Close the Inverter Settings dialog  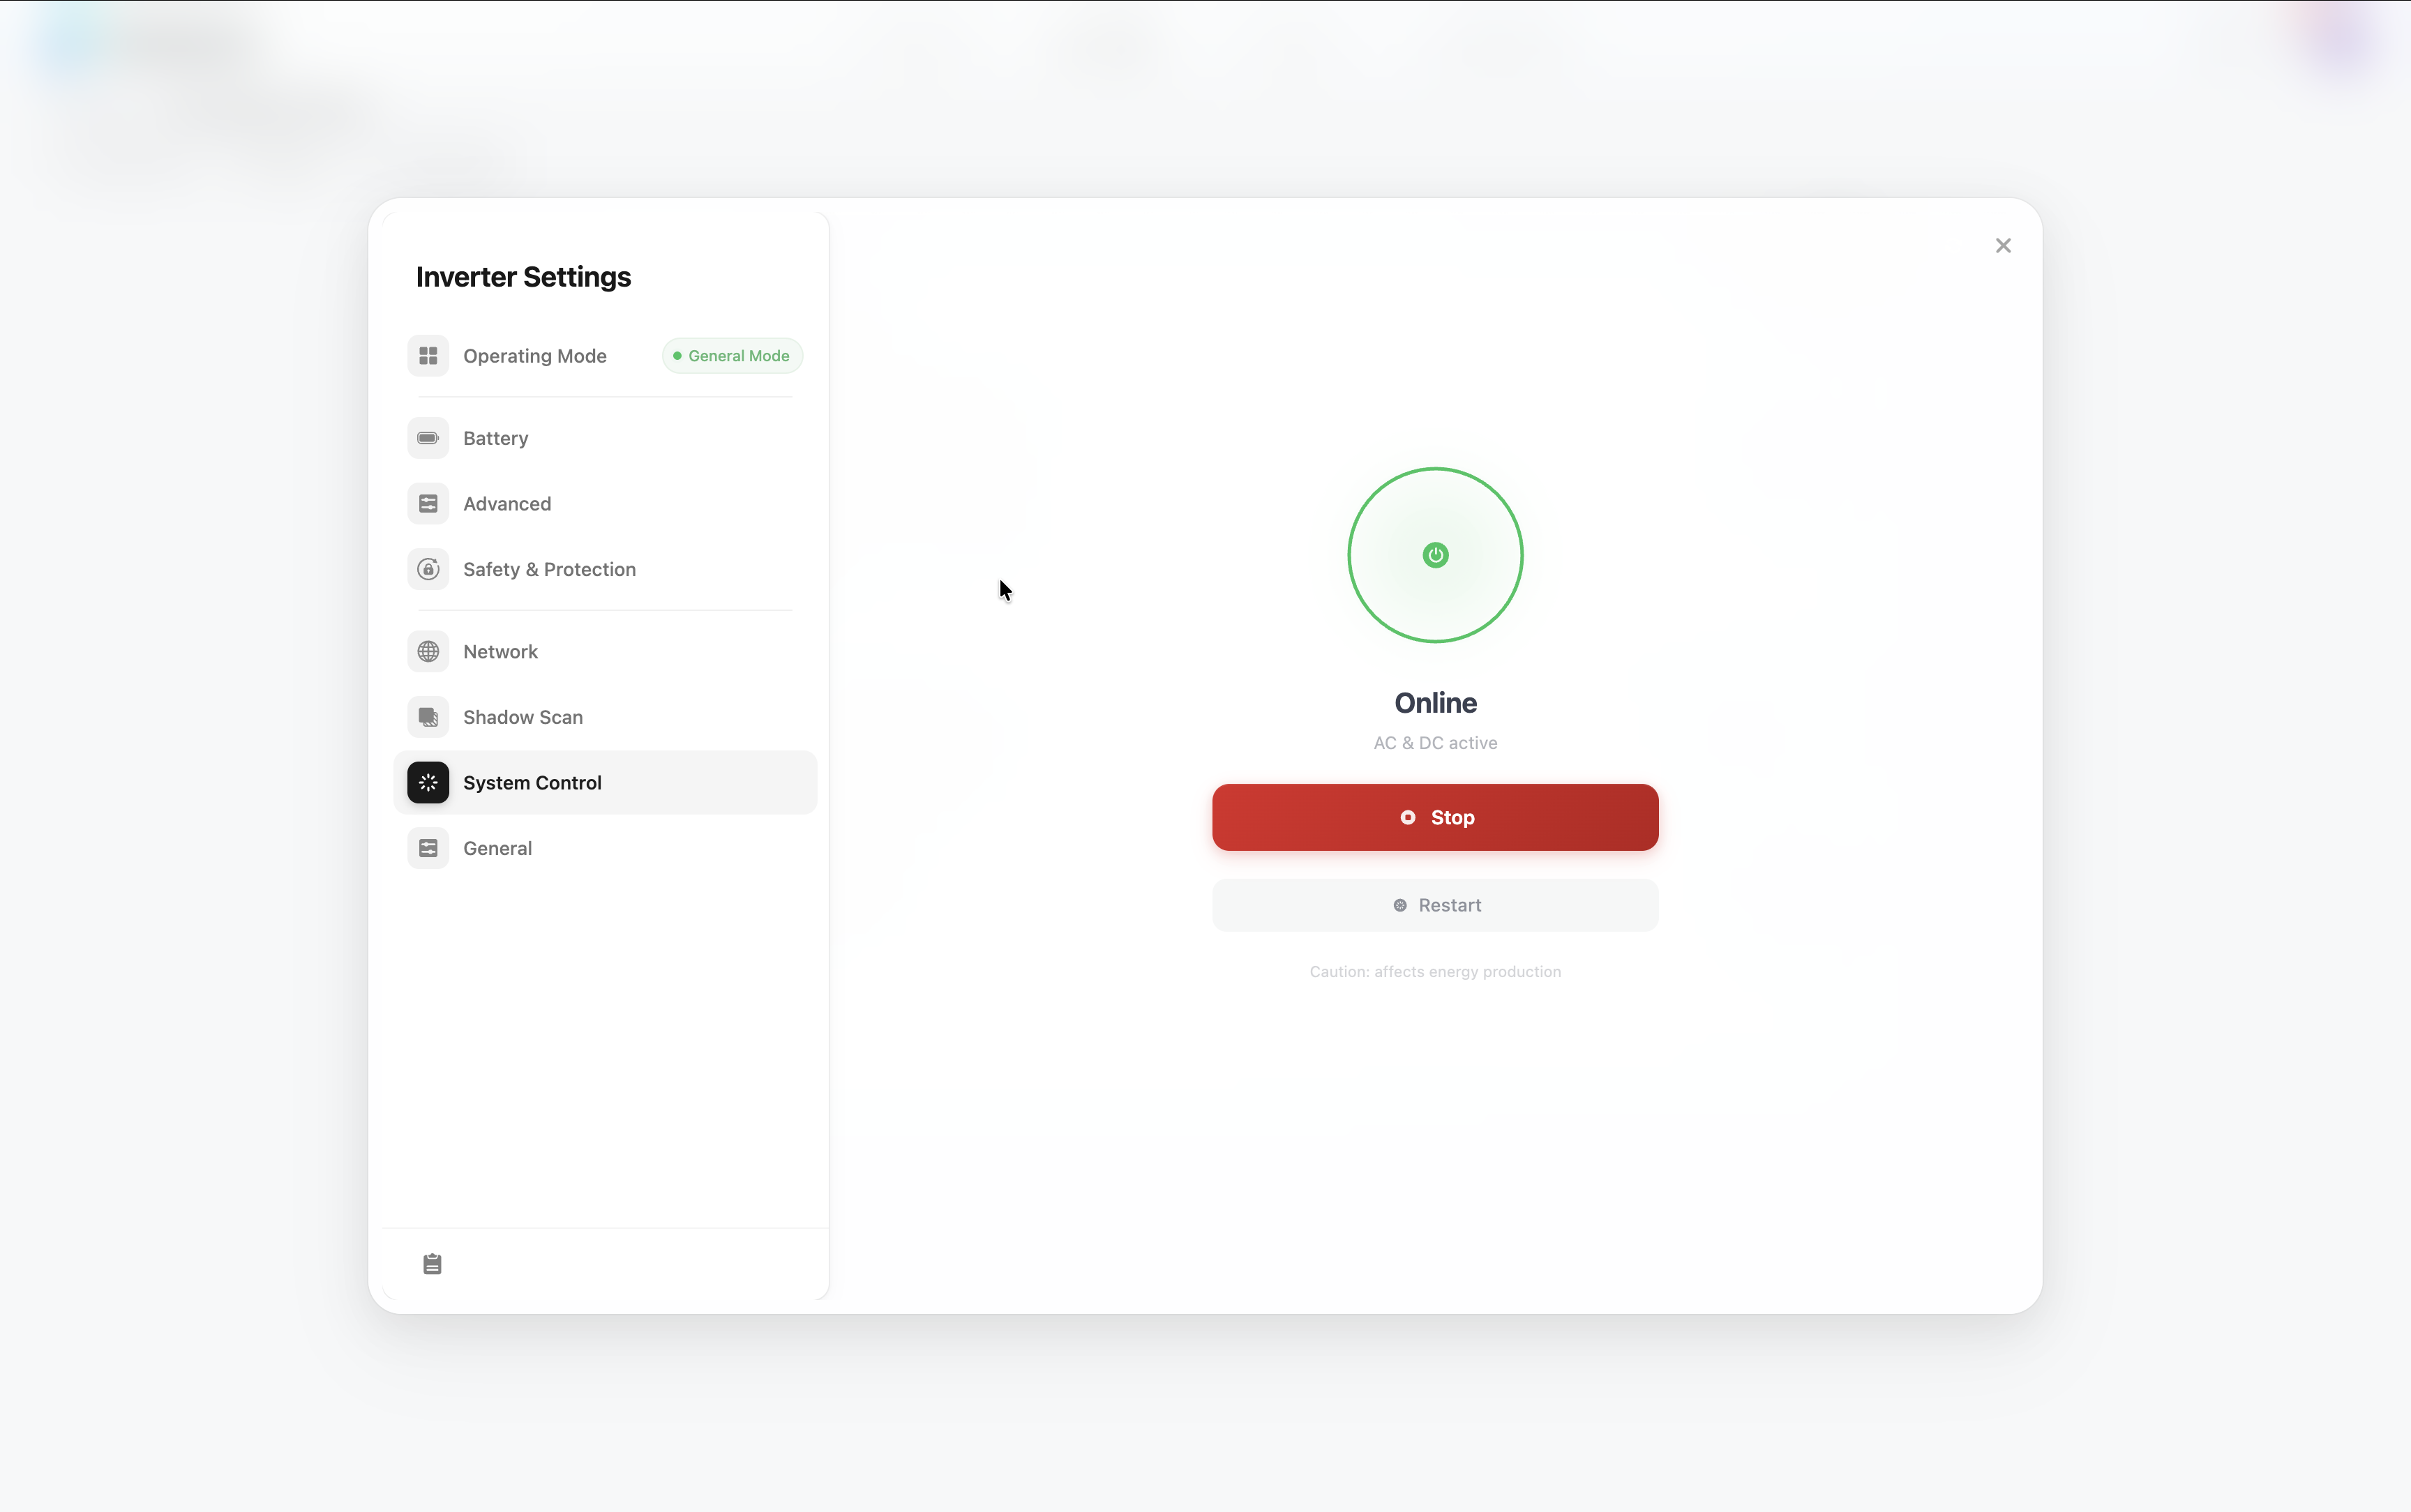point(2002,246)
